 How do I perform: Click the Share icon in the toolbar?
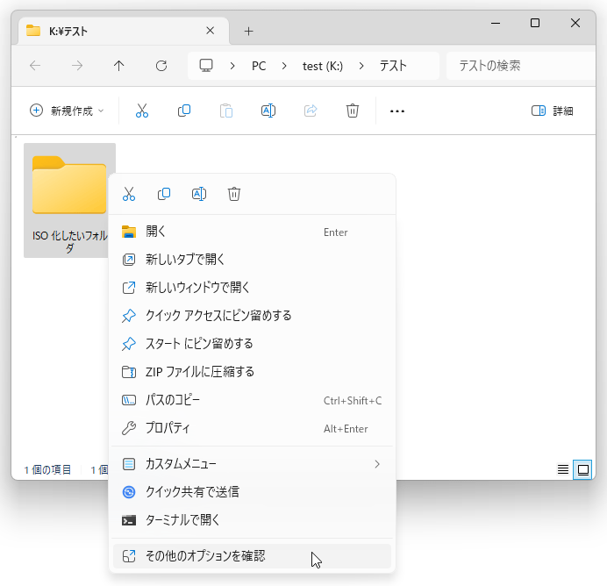point(311,111)
